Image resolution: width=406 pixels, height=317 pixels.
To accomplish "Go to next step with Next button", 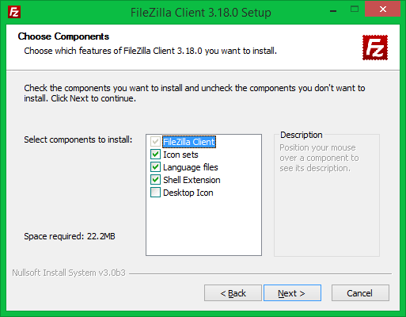I will 292,292.
